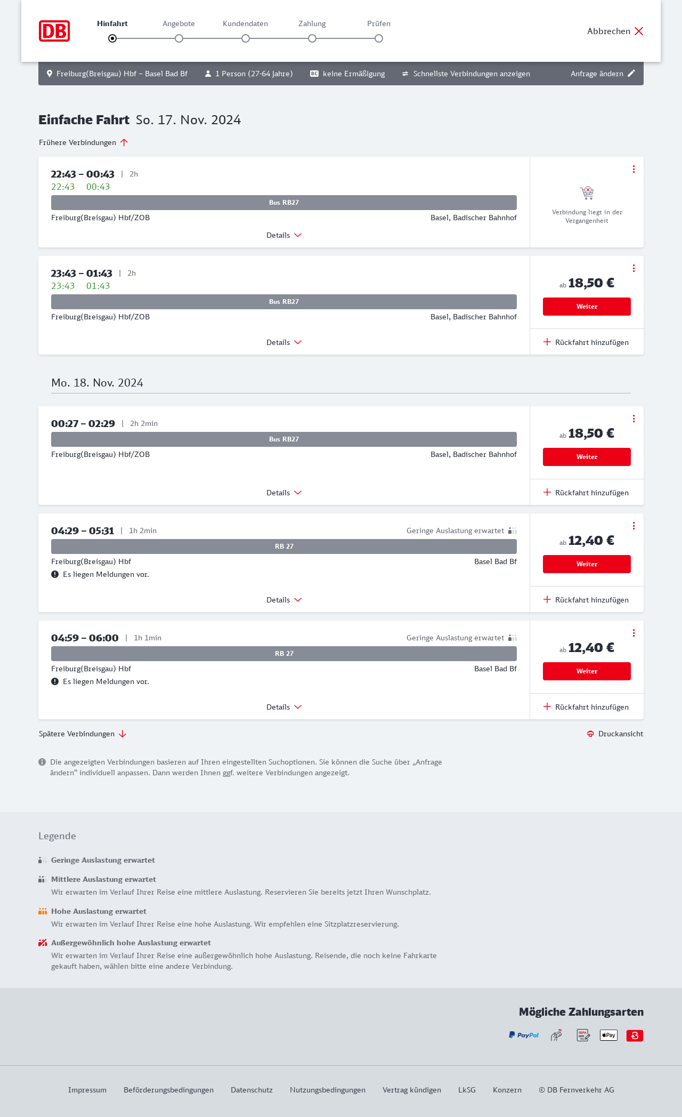
Task: Click the PayPal payment icon
Action: [x=524, y=1035]
